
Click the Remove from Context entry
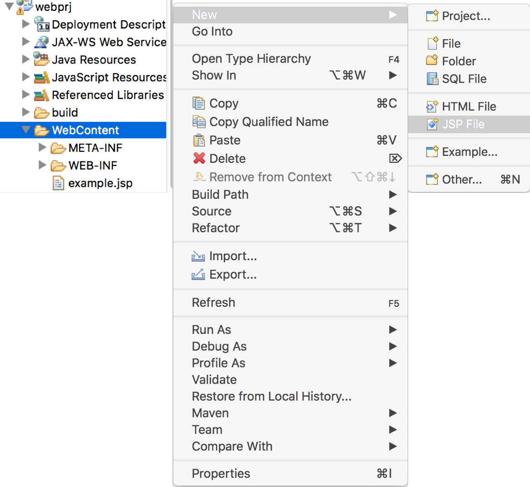290,177
